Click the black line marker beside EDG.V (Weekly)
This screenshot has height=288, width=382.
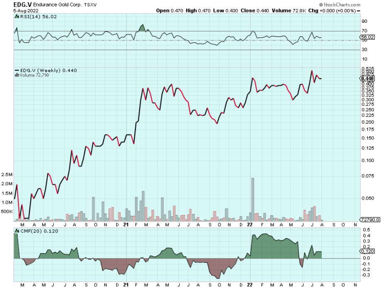coord(17,71)
